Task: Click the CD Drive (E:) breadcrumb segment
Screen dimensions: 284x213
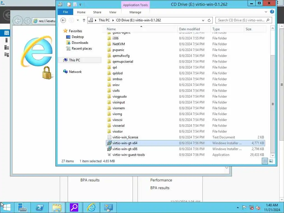Action: click(x=138, y=20)
